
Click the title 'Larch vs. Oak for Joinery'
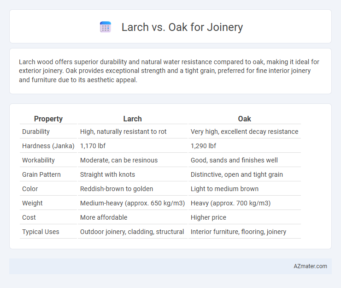[182, 27]
